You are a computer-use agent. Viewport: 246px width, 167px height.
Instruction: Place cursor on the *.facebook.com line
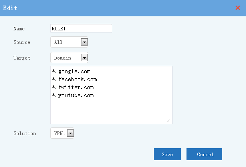[74, 79]
